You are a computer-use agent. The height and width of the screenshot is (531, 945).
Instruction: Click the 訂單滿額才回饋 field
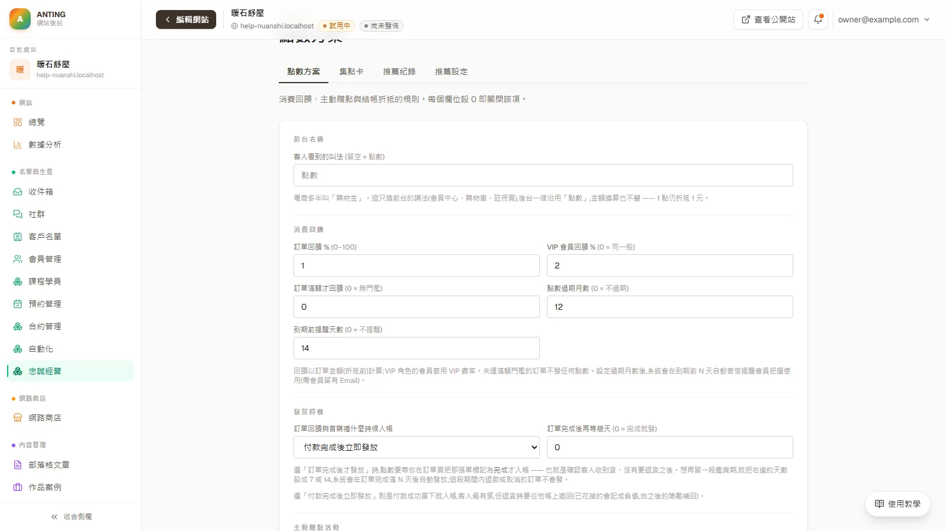point(416,307)
